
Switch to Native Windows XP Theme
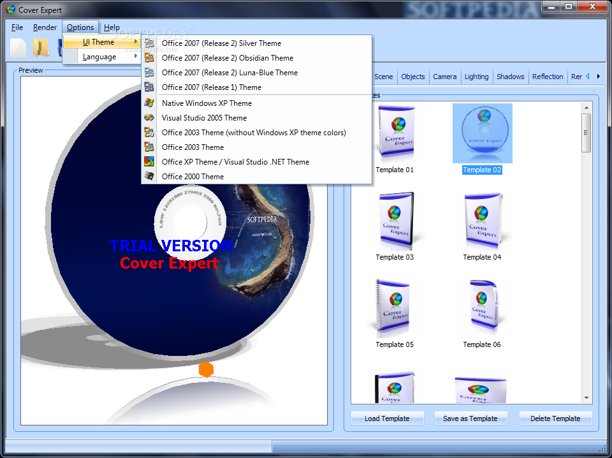pos(256,103)
